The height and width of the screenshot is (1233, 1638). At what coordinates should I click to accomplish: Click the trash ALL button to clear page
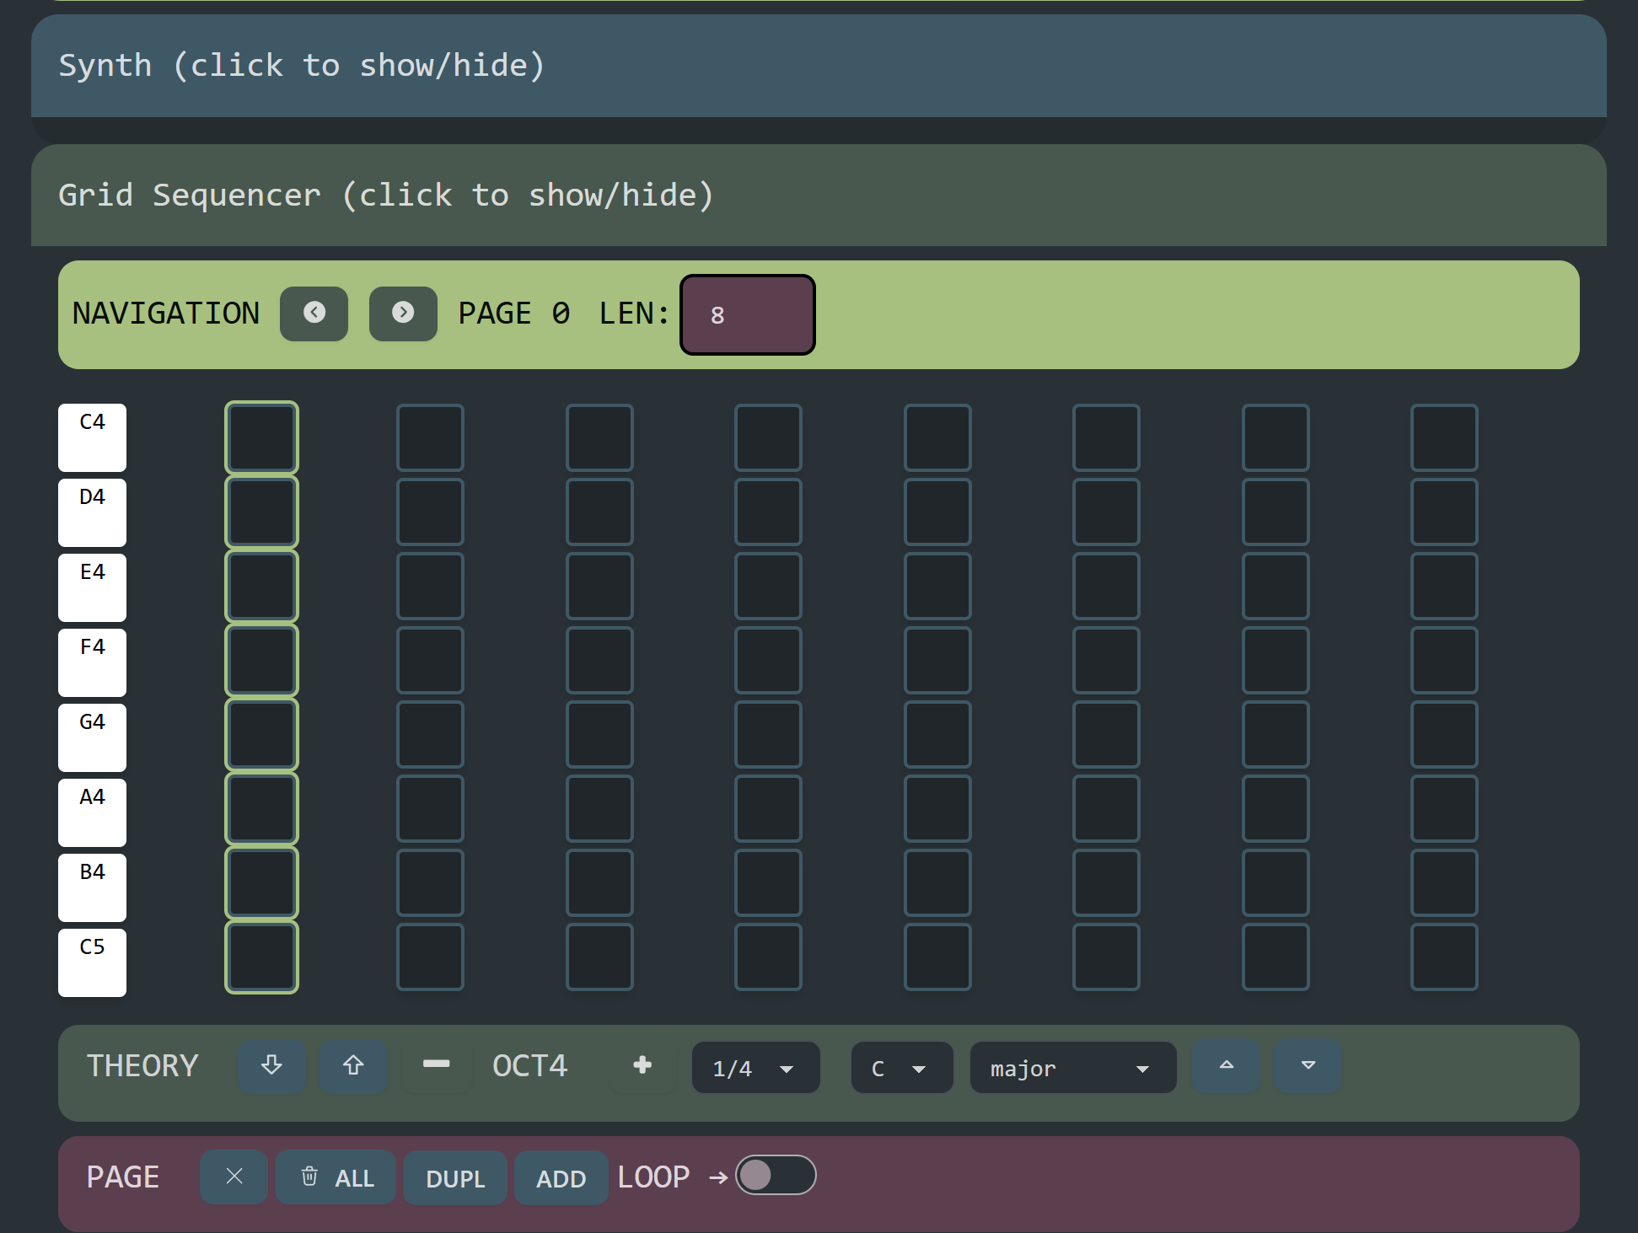335,1177
